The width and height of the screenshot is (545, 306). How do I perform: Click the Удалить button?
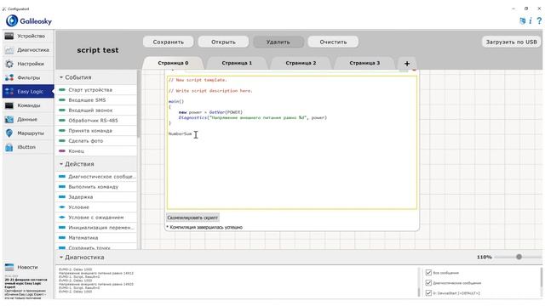pyautogui.click(x=278, y=42)
